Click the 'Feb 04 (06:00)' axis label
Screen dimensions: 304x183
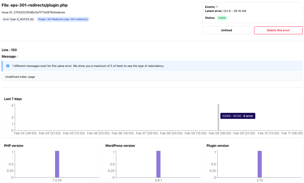point(25,133)
